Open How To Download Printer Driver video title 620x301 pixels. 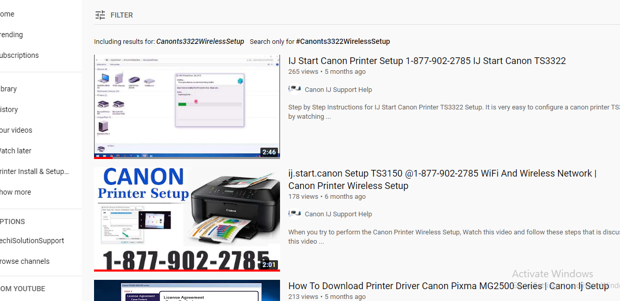coord(448,286)
